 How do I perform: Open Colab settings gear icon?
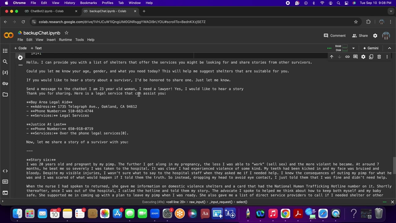pyautogui.click(x=375, y=36)
